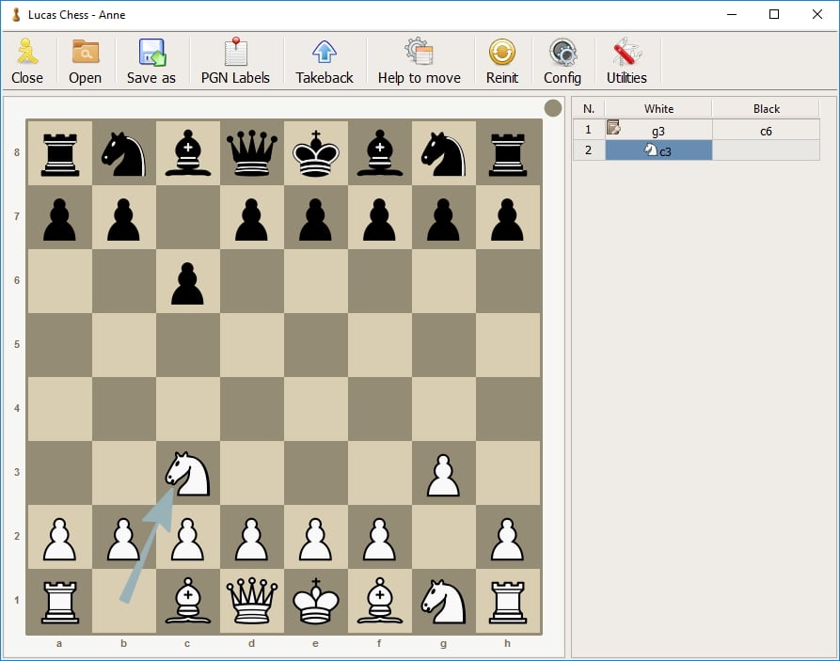Click the Black column header
The image size is (840, 661).
pyautogui.click(x=766, y=109)
